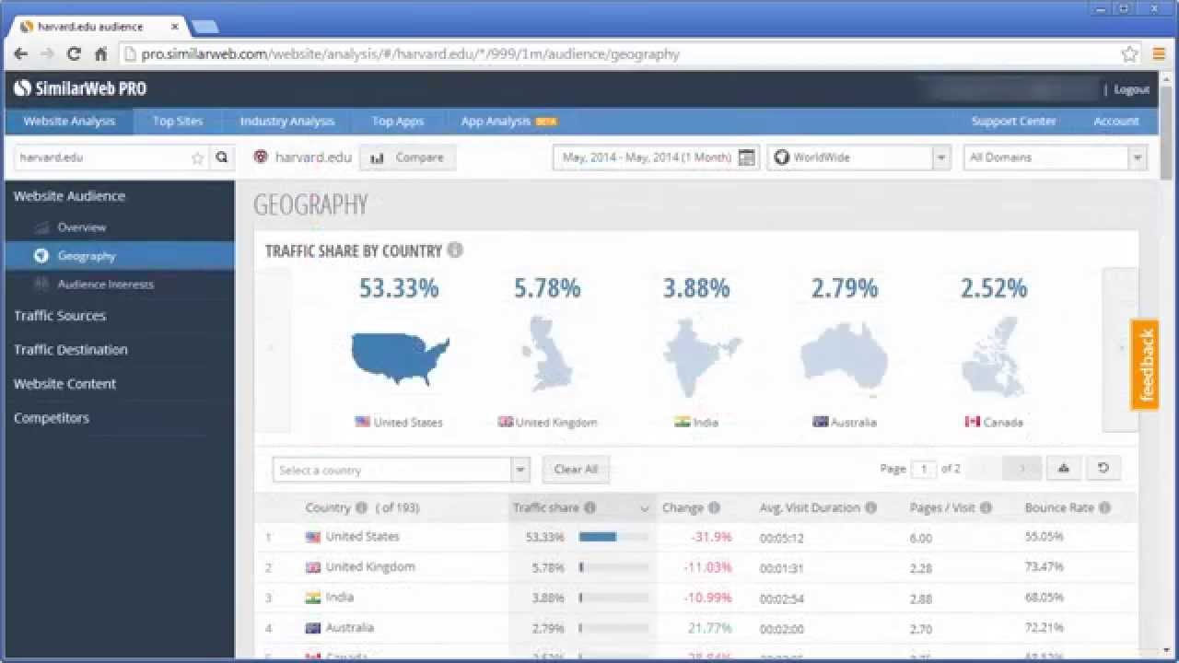Screen dimensions: 1179x663
Task: Click info icon next to Country header
Action: [361, 507]
